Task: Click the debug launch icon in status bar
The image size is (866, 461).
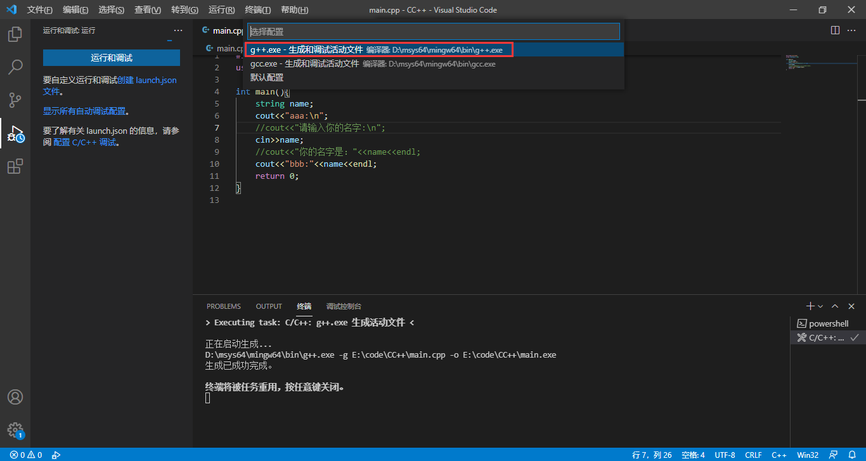Action: coord(56,455)
